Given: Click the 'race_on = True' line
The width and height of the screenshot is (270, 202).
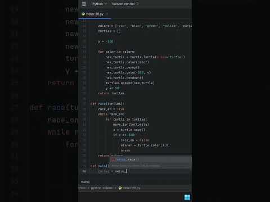Looking at the screenshot, I should tap(111, 109).
